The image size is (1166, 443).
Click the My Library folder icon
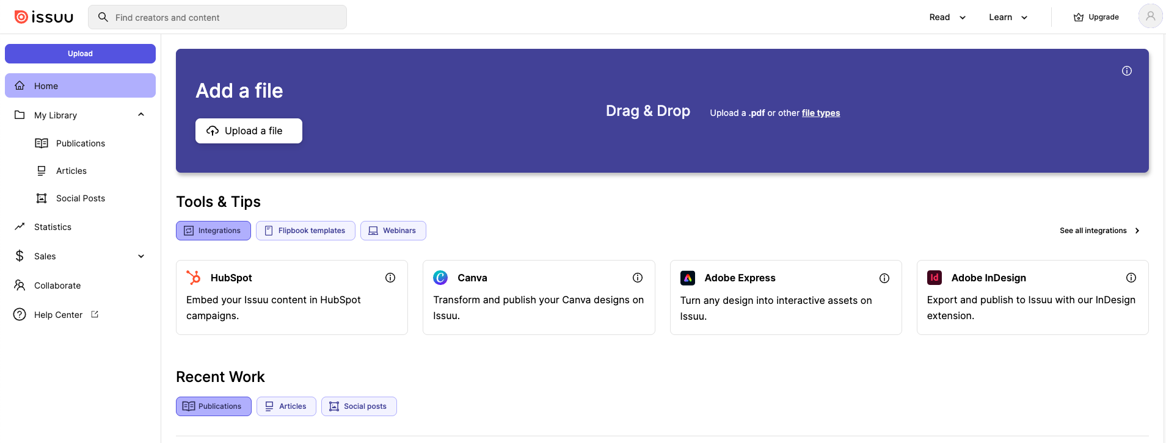point(20,115)
